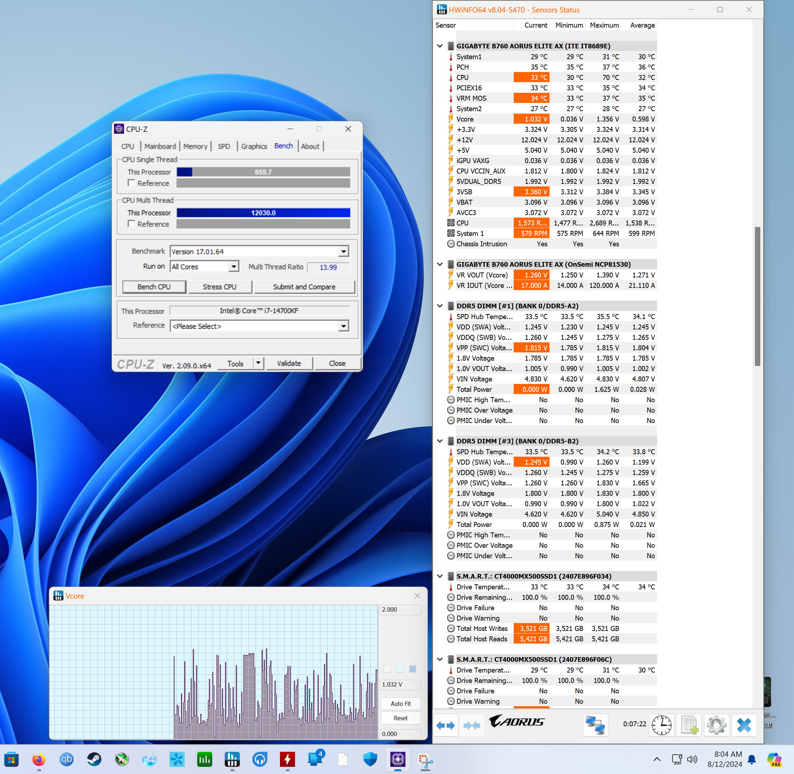Open volume control in system tray
794x774 pixels.
(x=691, y=759)
